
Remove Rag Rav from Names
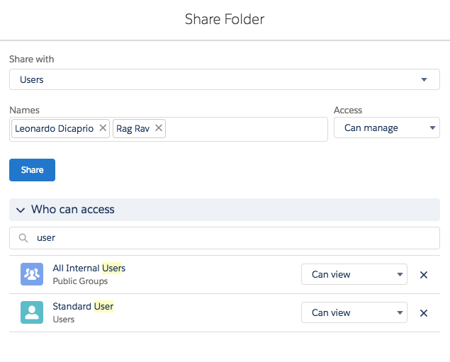point(159,128)
